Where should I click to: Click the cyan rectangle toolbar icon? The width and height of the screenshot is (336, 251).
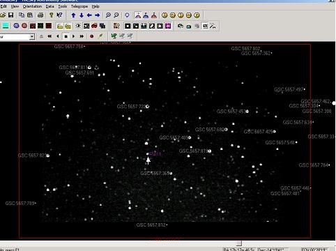point(6,26)
